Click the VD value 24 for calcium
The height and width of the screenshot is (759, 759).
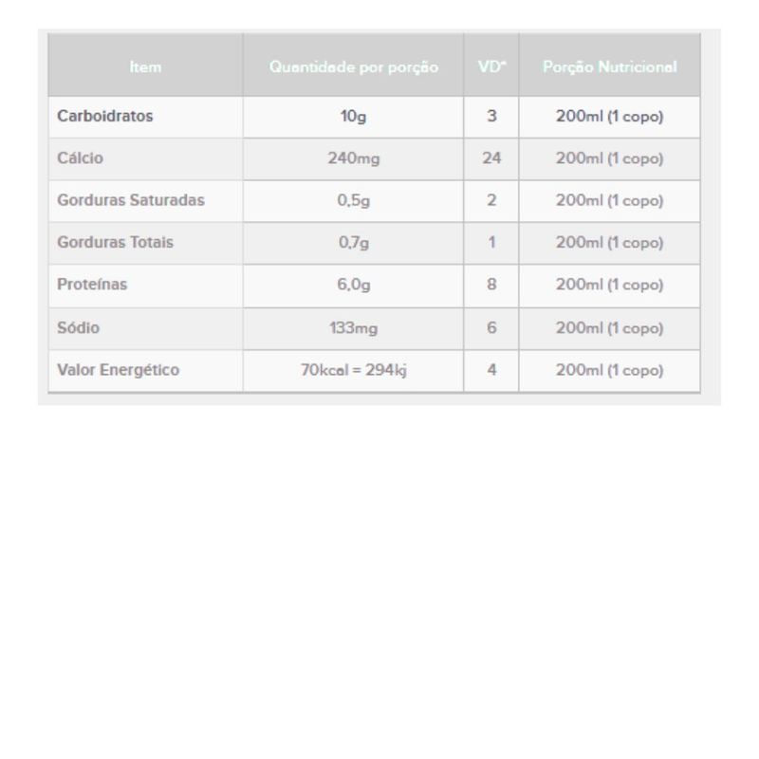[x=491, y=158]
